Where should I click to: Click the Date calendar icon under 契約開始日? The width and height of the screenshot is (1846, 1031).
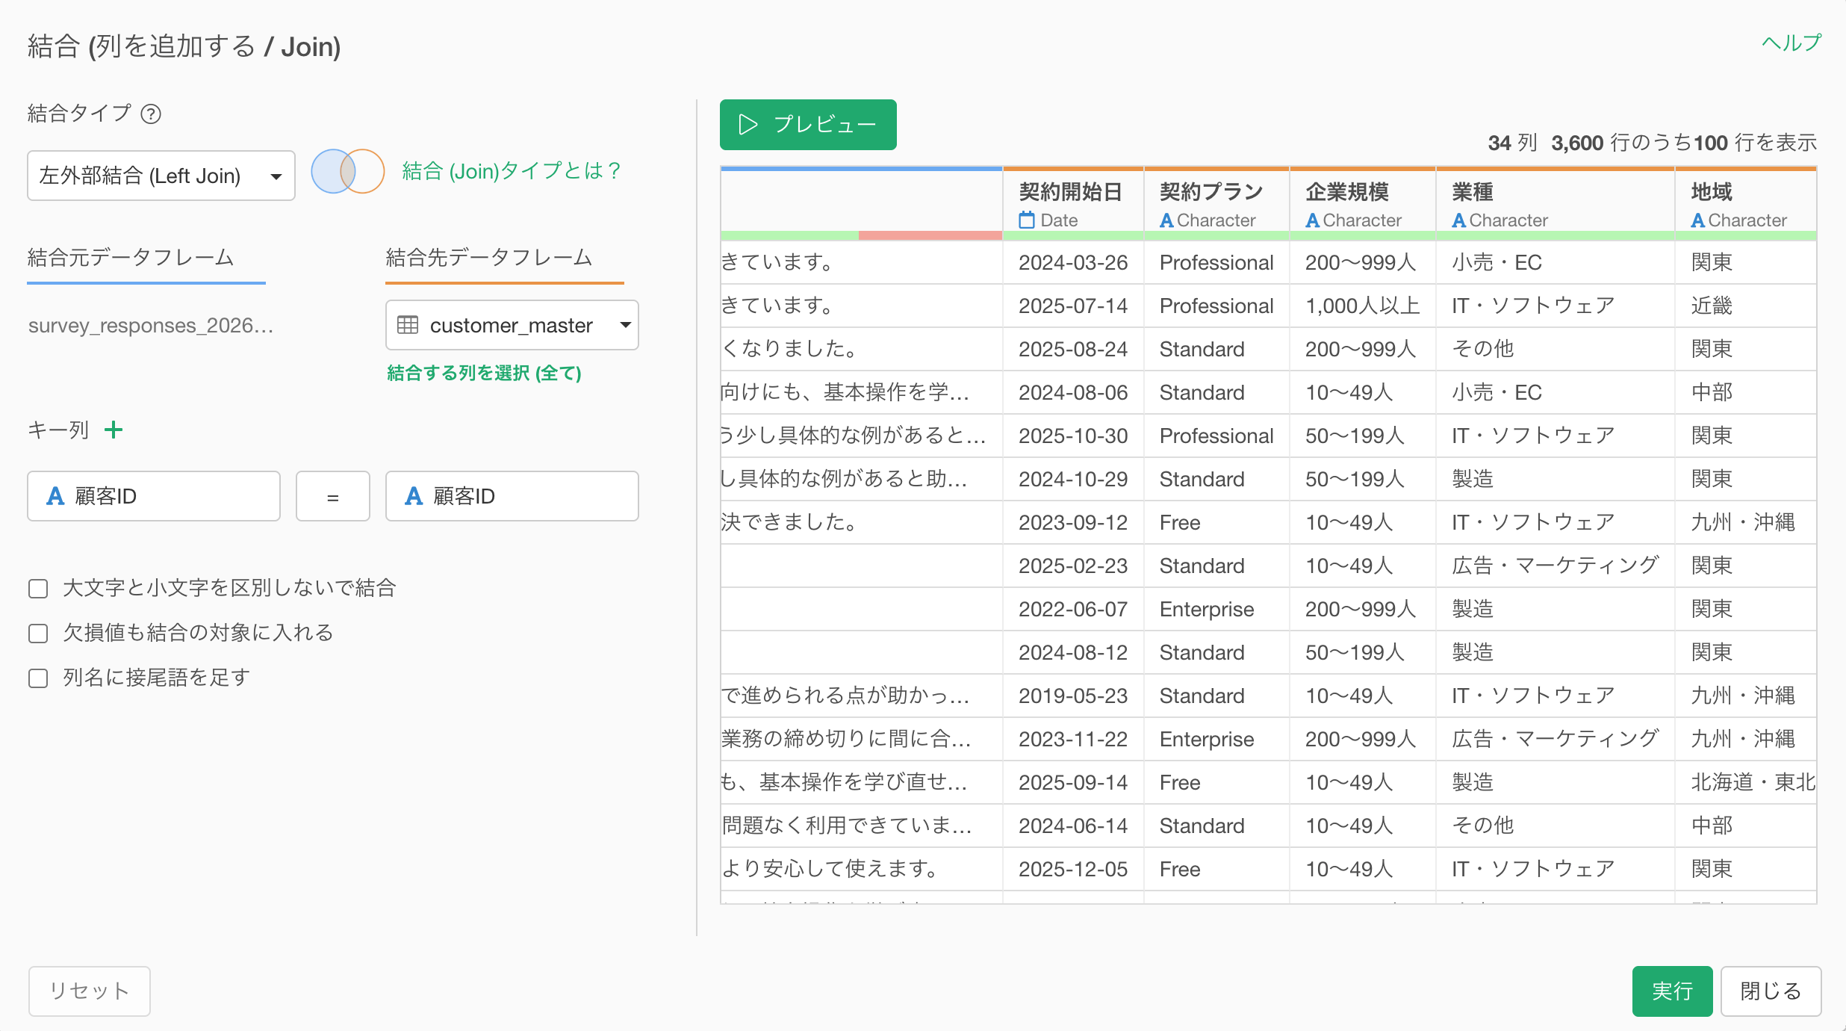tap(1027, 220)
